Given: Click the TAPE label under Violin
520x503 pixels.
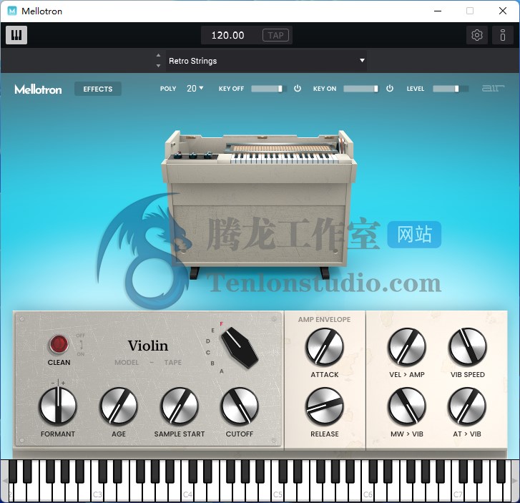Looking at the screenshot, I should [x=173, y=362].
